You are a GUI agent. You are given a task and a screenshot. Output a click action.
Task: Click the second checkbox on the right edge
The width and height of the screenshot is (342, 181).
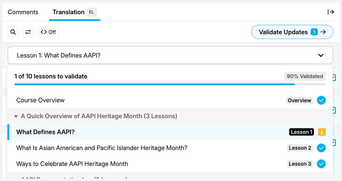(x=334, y=110)
